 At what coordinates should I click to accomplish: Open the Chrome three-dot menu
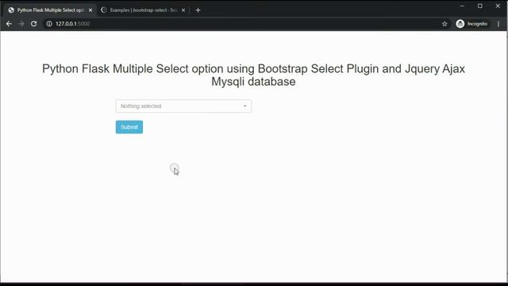tap(498, 24)
